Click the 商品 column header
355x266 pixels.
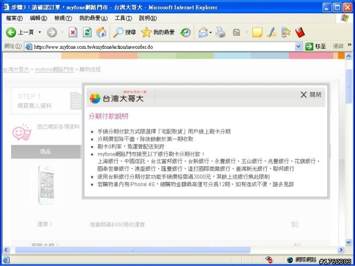pyautogui.click(x=45, y=152)
